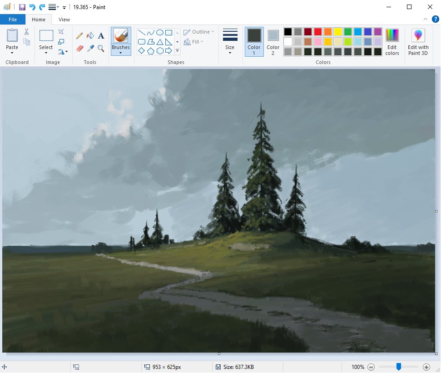Pick the yellow color swatch
This screenshot has height=373, width=441.
pyautogui.click(x=338, y=31)
